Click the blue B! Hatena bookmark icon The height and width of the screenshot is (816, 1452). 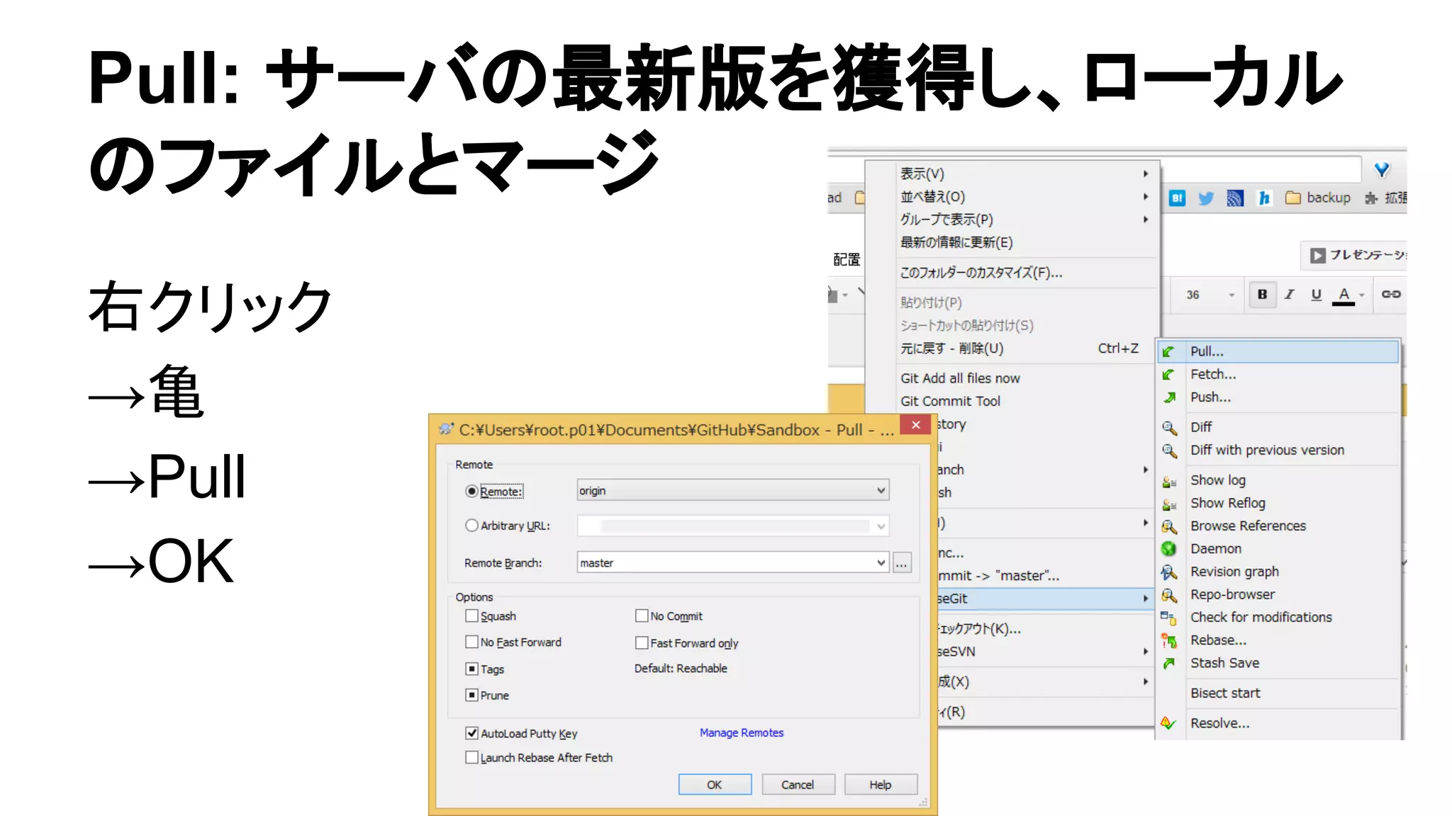(x=1177, y=198)
